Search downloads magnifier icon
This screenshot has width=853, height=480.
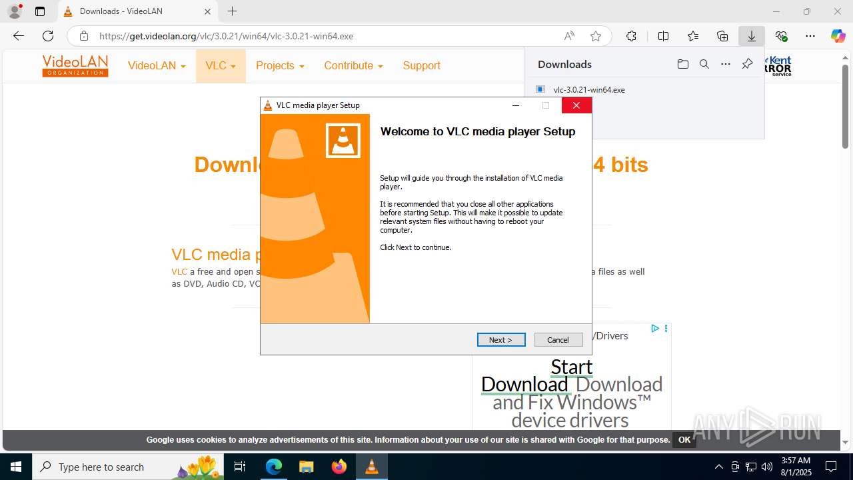point(704,64)
